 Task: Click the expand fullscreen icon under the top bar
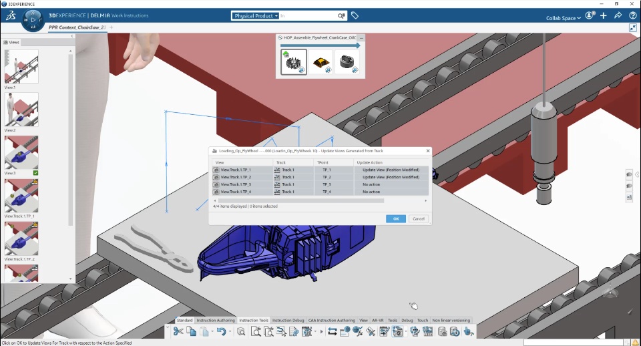coord(633,28)
